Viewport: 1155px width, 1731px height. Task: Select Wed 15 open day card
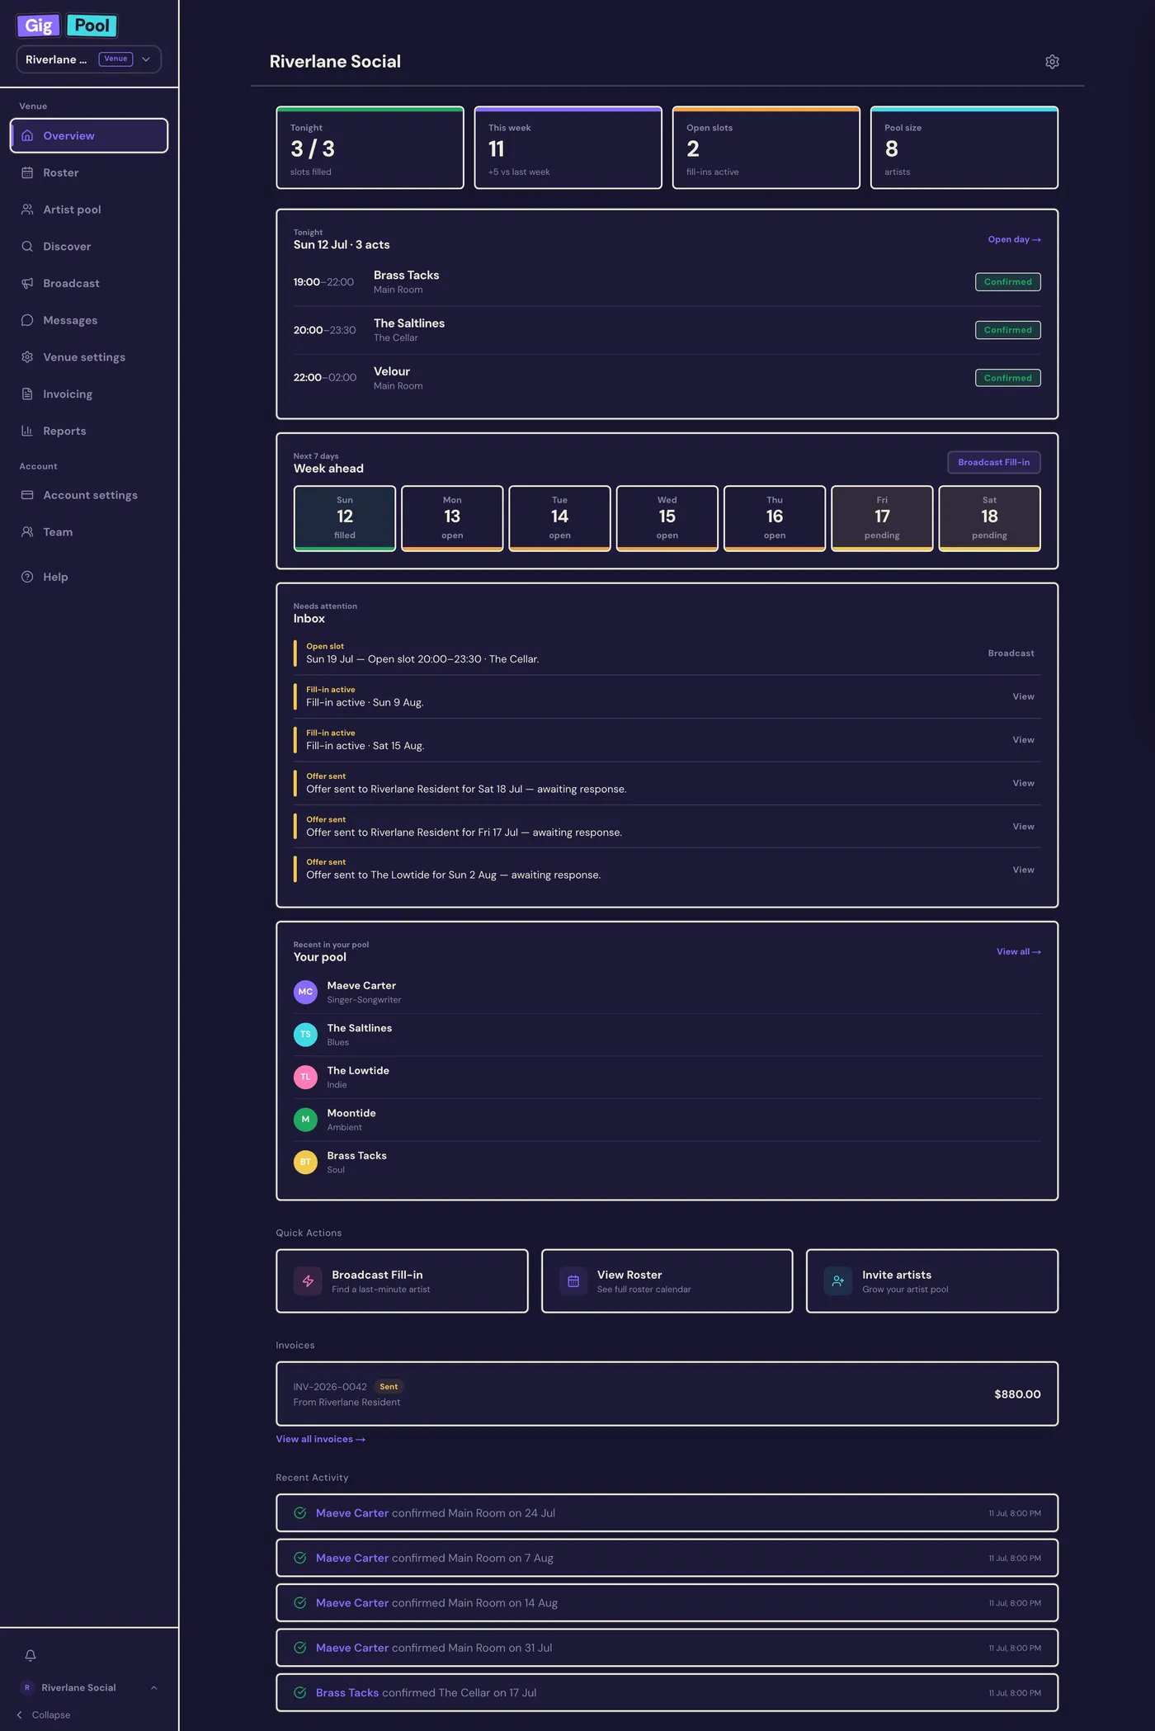(667, 518)
